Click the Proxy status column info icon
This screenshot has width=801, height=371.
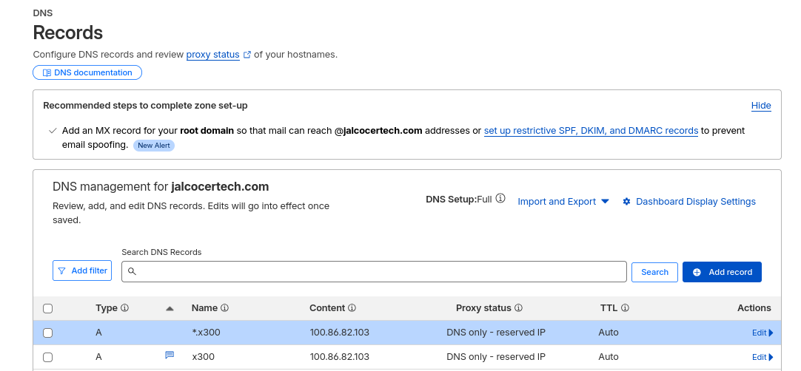pos(518,308)
